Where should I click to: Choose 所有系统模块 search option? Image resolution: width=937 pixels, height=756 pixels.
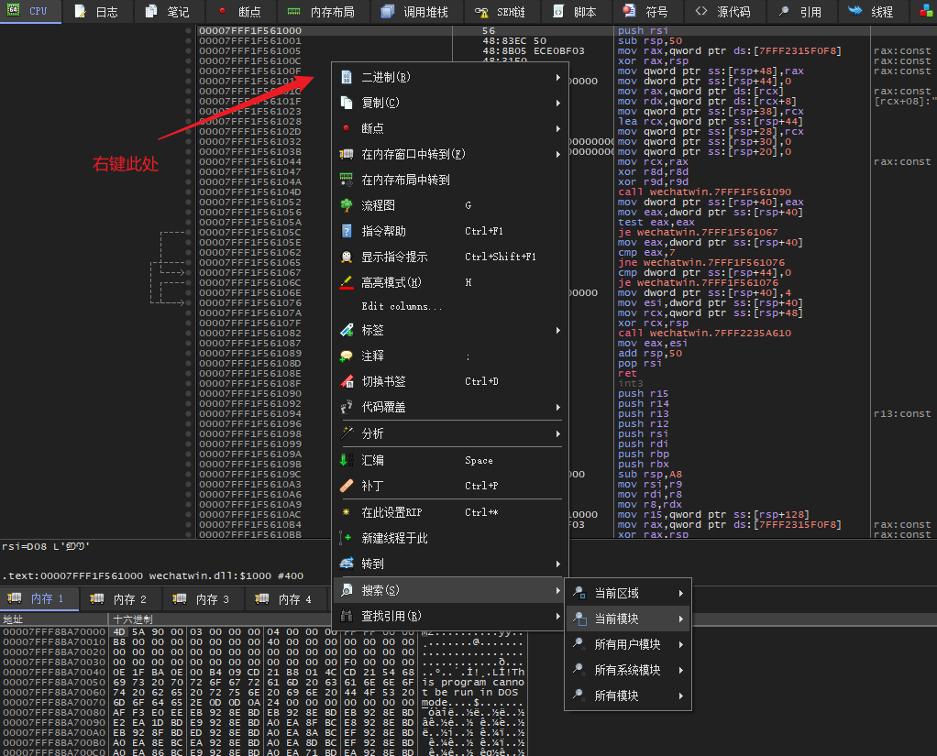(628, 670)
